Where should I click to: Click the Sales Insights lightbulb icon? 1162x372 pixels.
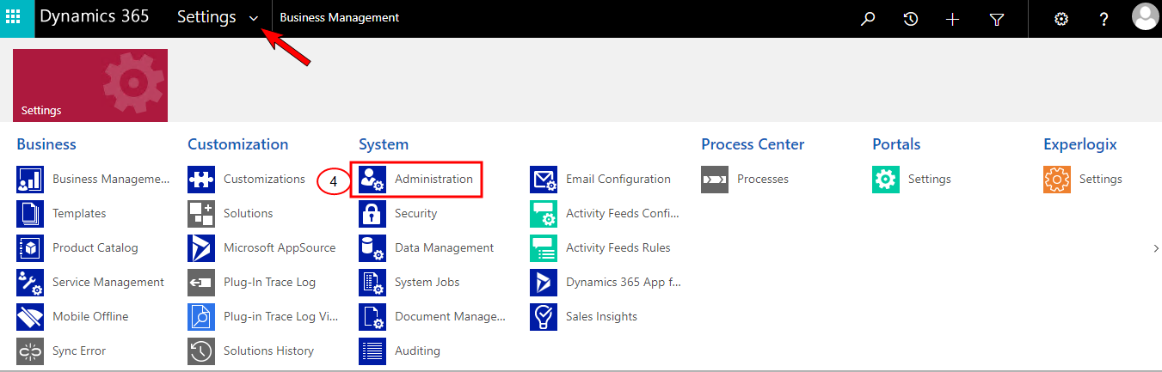coord(544,316)
